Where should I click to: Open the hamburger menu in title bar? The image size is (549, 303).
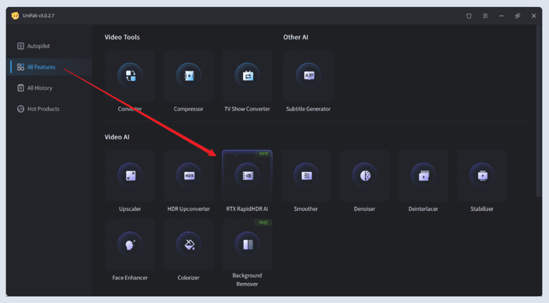(x=485, y=16)
